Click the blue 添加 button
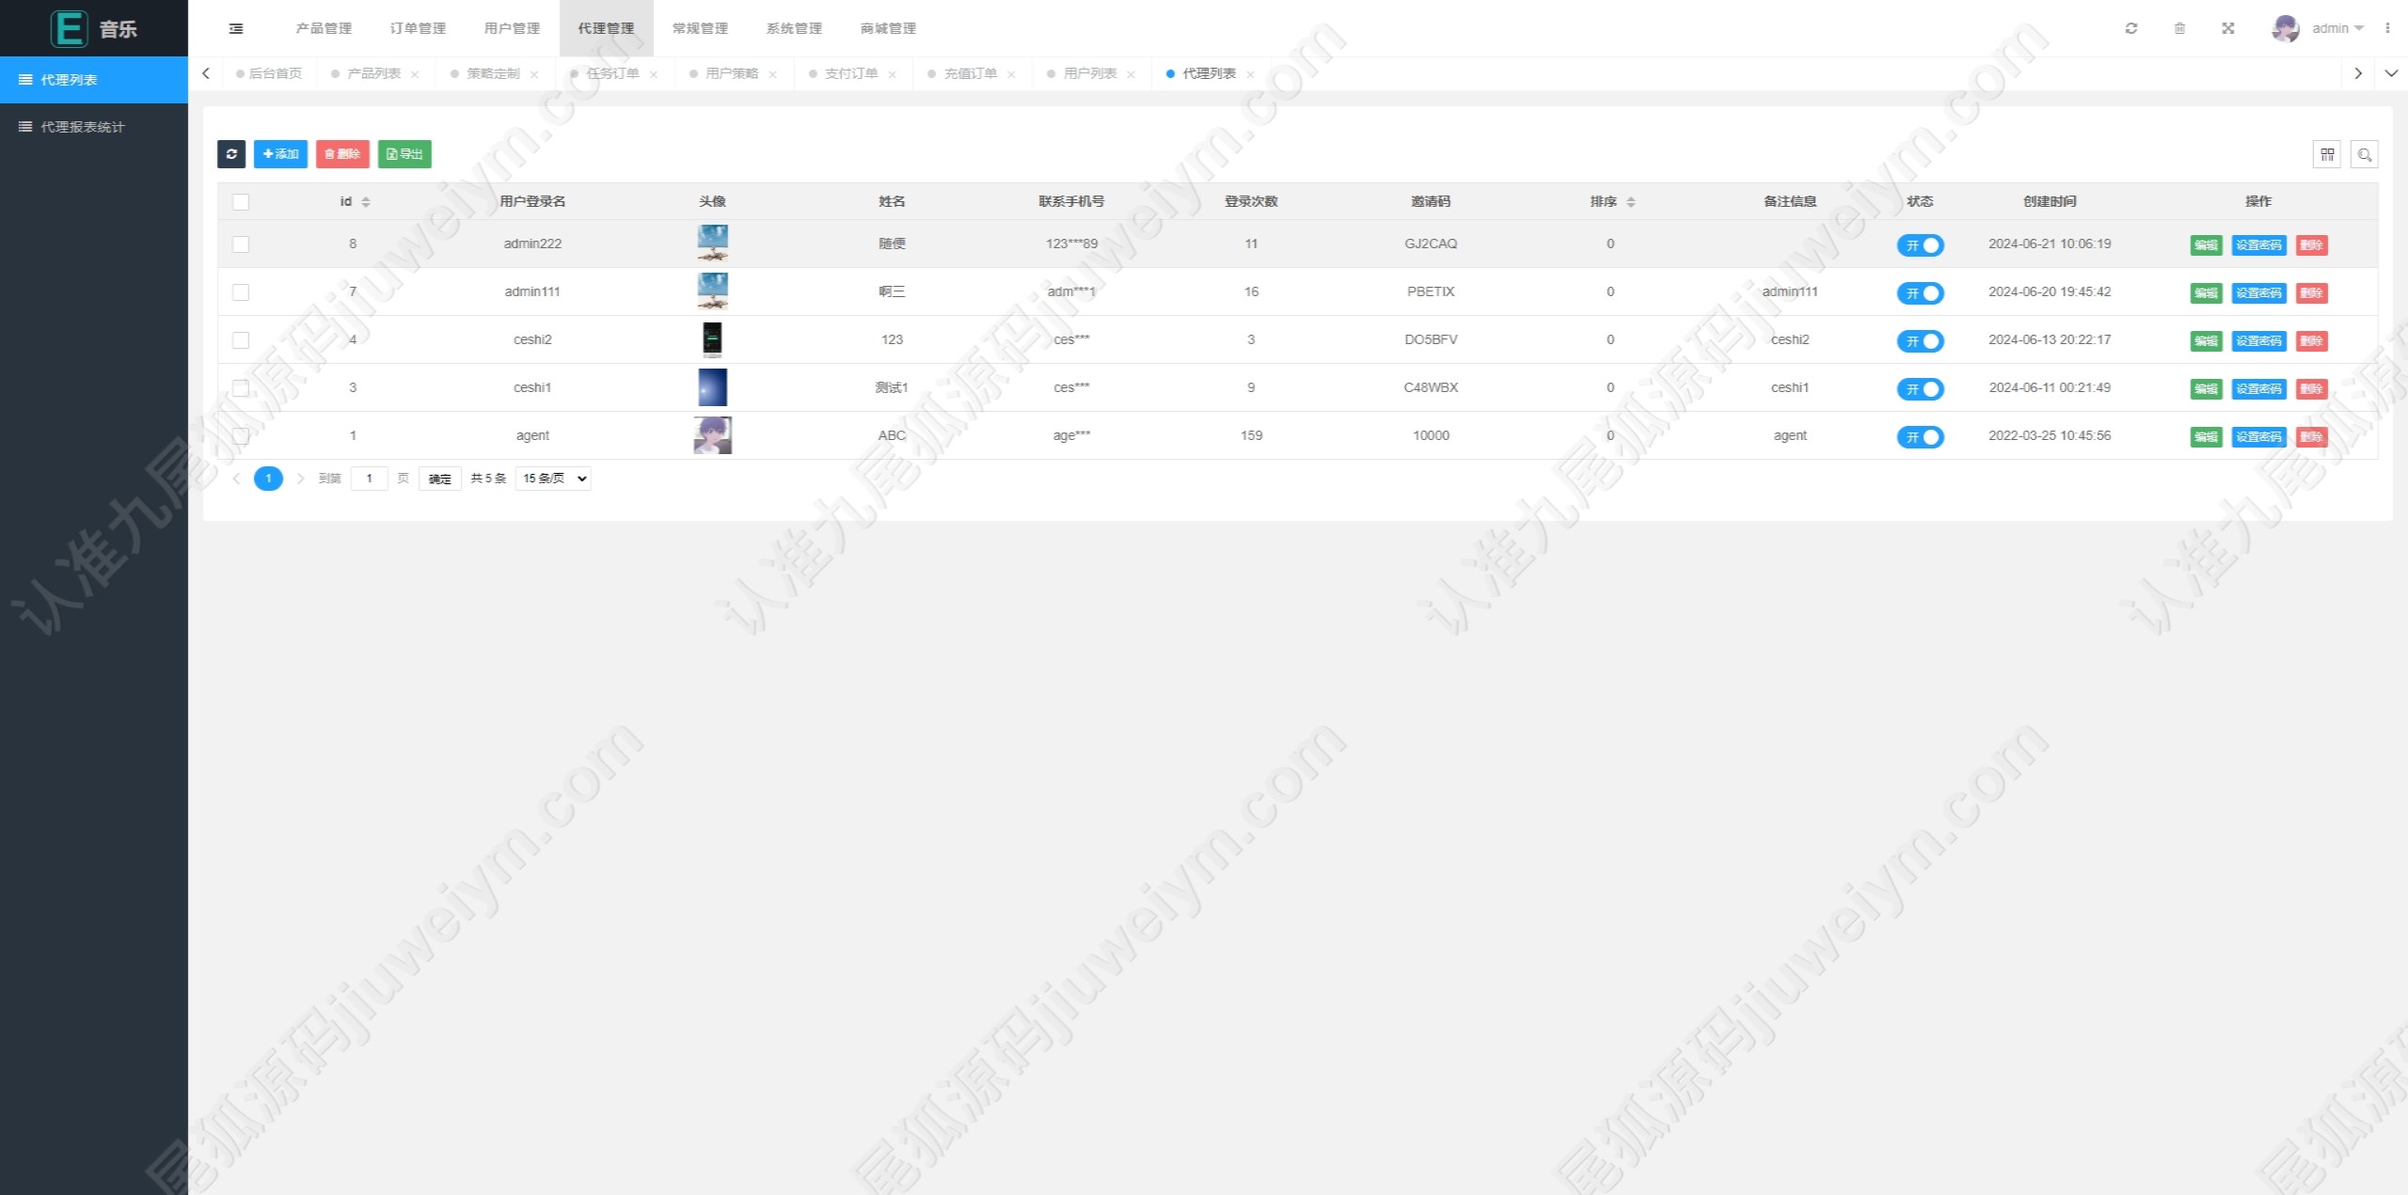Screen dimensions: 2408x1195 coord(280,154)
